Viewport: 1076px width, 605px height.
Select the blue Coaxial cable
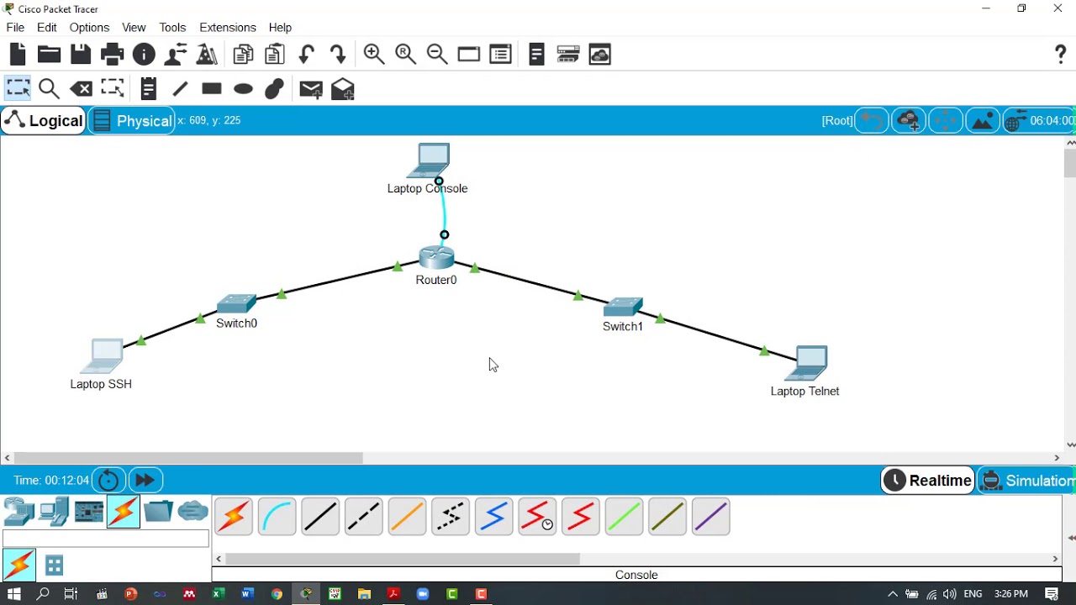click(x=493, y=517)
